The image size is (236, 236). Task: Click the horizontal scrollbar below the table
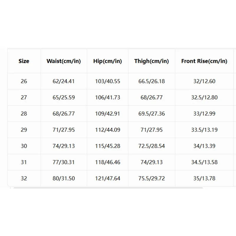[108, 188]
